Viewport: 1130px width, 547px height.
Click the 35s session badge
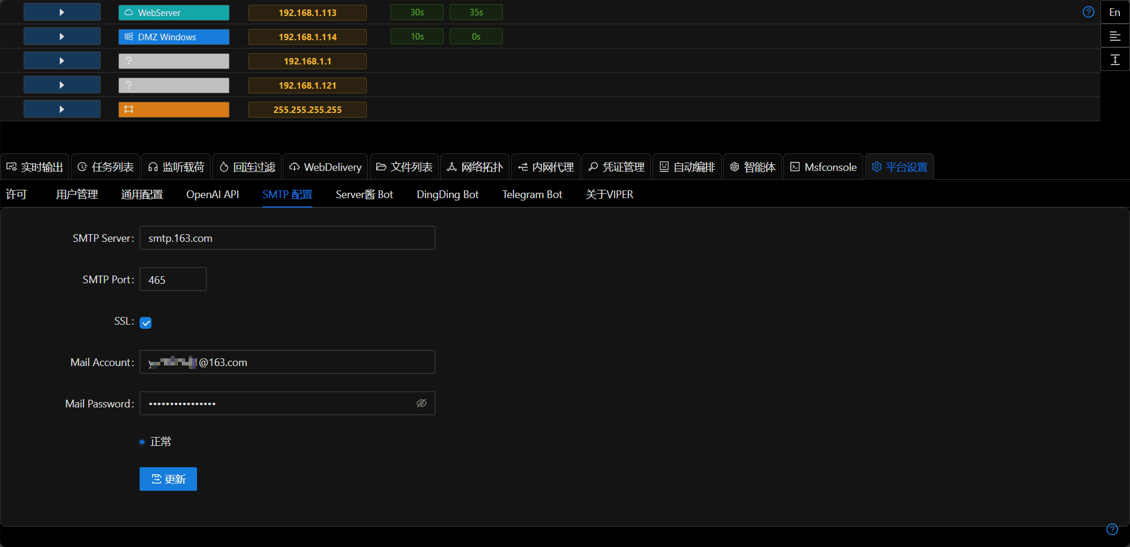coord(476,12)
